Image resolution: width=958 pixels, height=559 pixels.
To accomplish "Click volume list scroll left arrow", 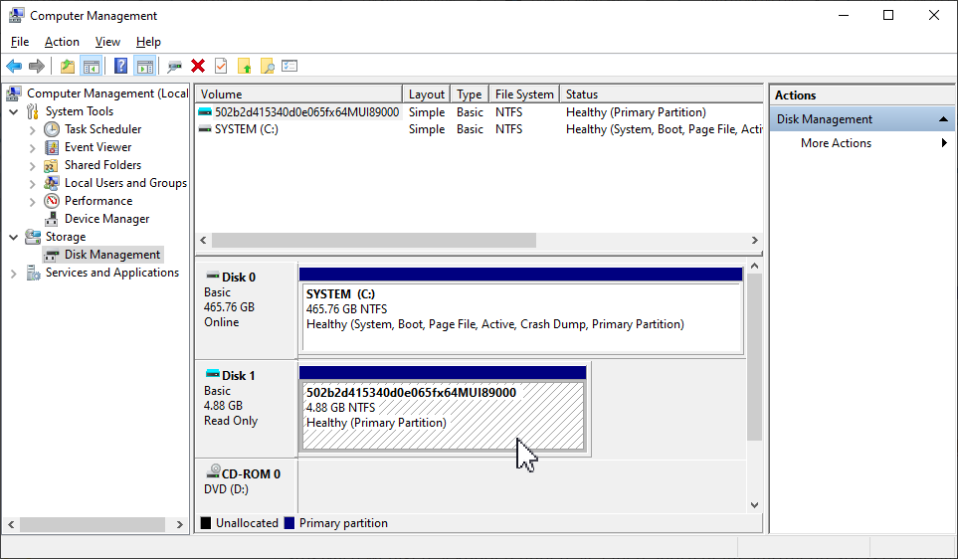I will pos(204,240).
